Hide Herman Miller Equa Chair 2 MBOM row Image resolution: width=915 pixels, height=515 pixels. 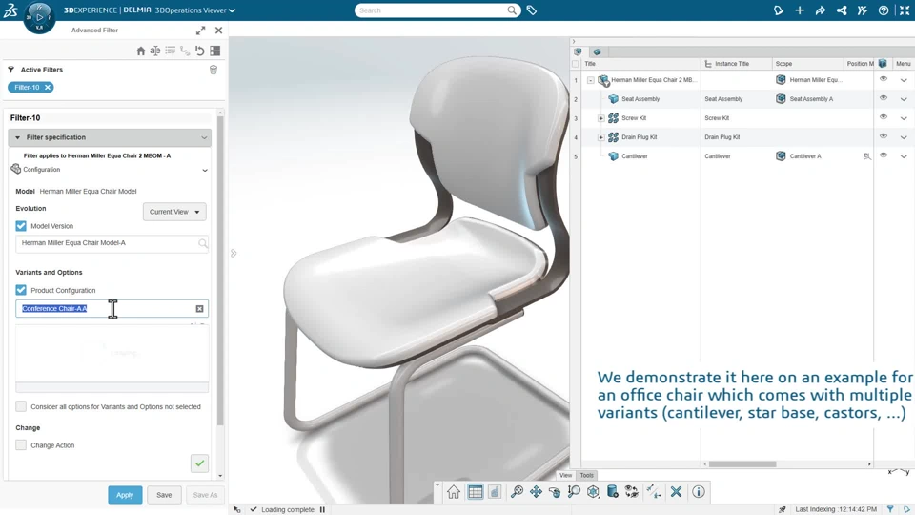pyautogui.click(x=884, y=79)
